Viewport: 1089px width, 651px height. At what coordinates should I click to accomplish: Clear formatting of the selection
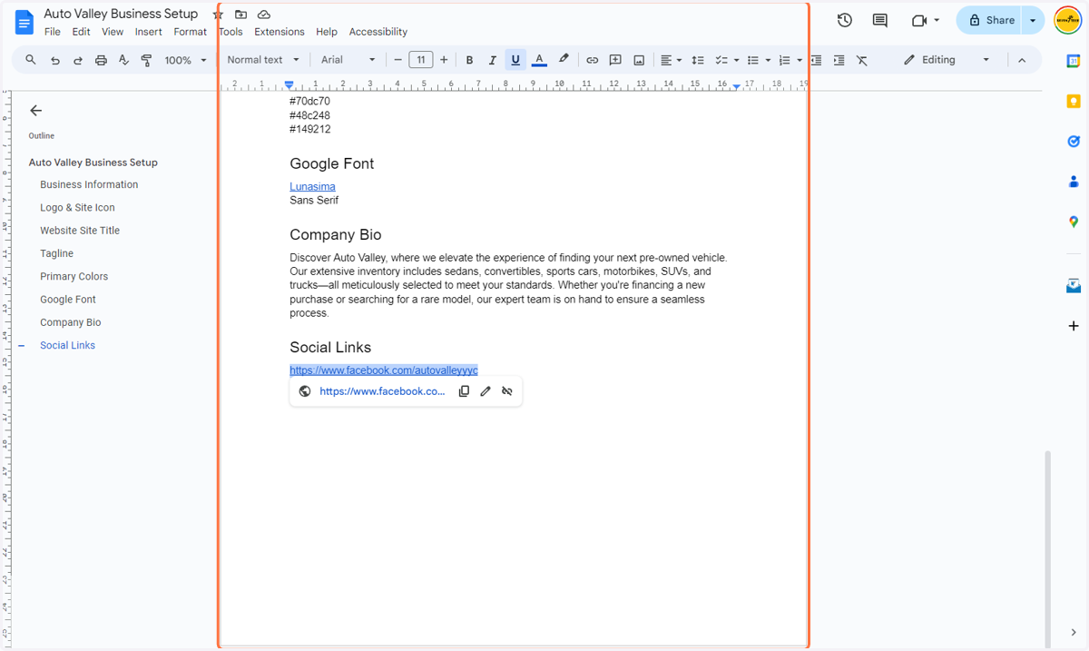pos(862,60)
